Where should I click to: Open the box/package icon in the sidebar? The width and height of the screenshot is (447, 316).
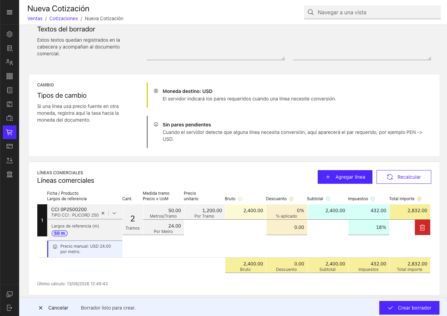pos(10,104)
